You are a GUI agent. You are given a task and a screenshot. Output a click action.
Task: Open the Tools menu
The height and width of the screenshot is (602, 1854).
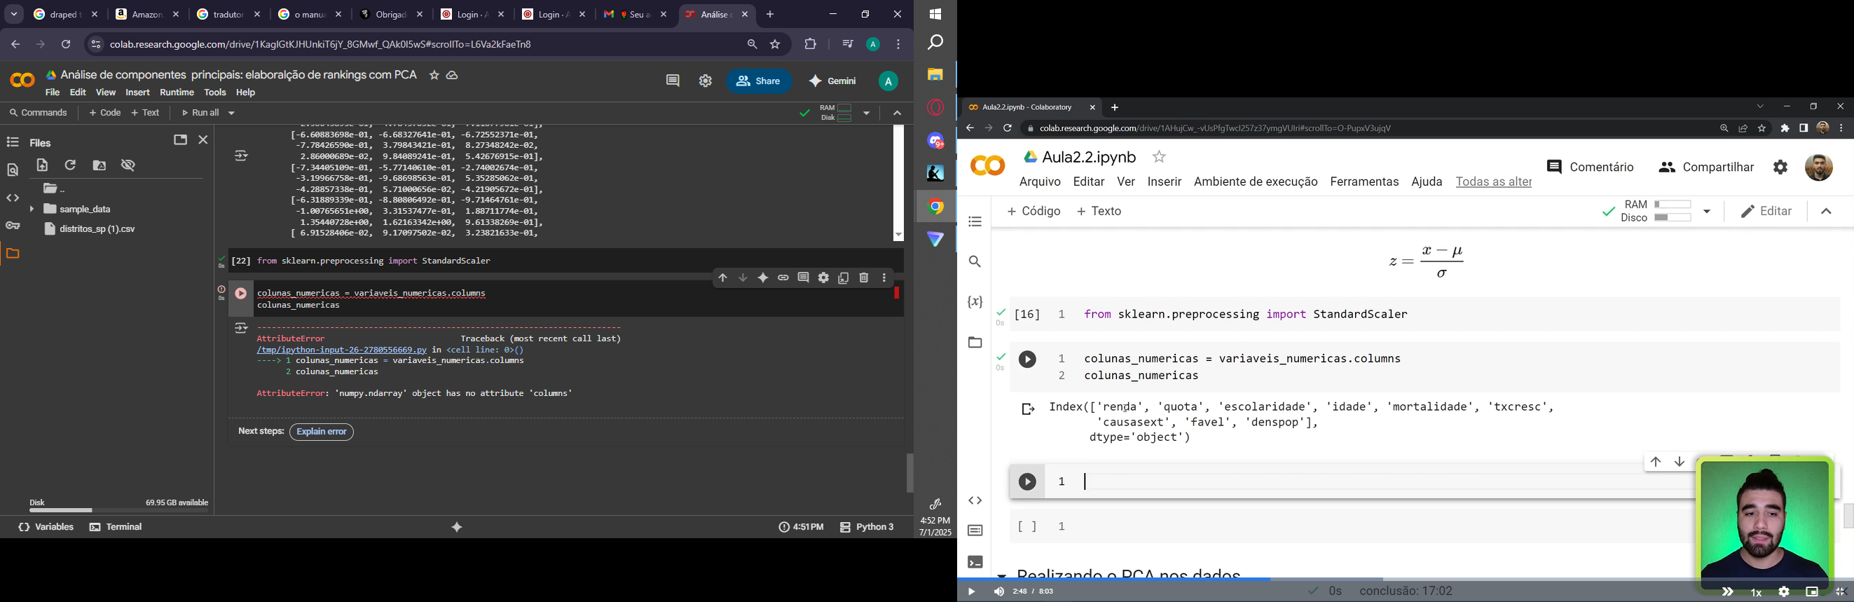[x=215, y=93]
